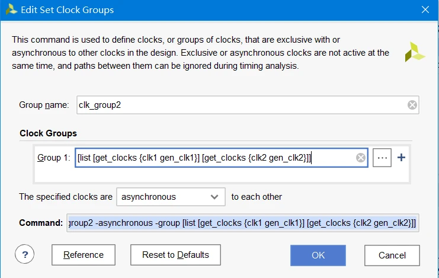Click the Clock Groups section heading
The width and height of the screenshot is (439, 278).
[x=48, y=133]
